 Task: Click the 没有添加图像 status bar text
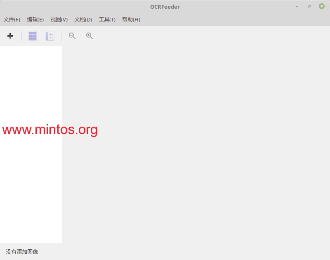click(22, 252)
